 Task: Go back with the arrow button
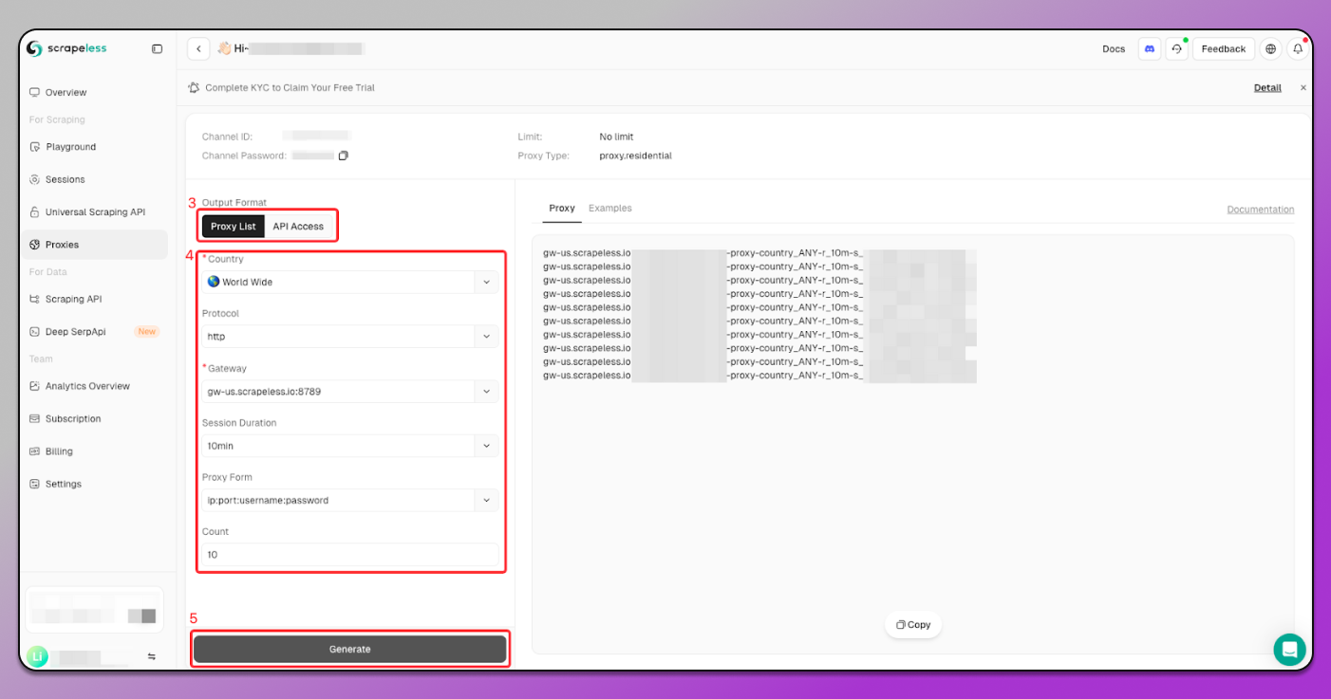(x=198, y=48)
